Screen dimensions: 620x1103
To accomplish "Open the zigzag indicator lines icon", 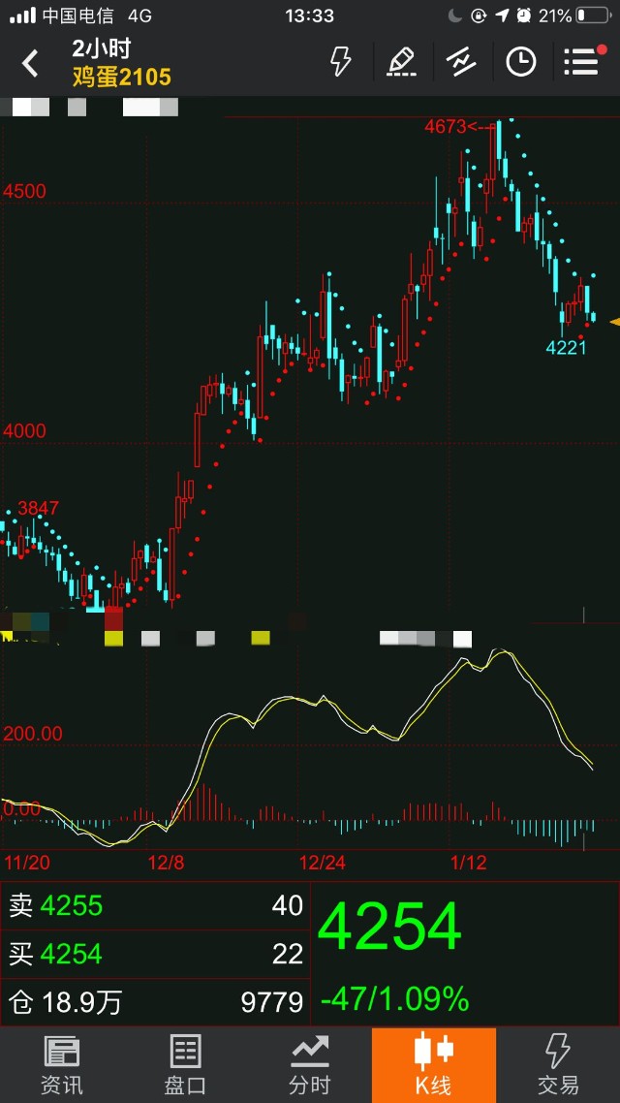I will (x=461, y=62).
